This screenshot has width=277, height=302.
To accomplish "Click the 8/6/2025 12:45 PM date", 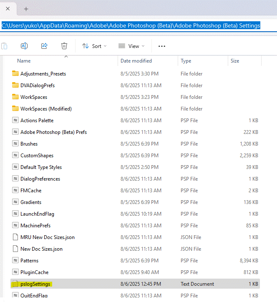I will 141,284.
